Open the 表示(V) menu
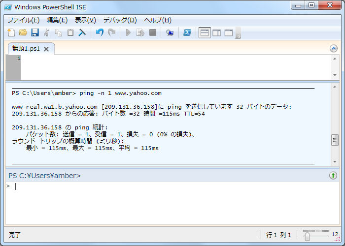 85,20
